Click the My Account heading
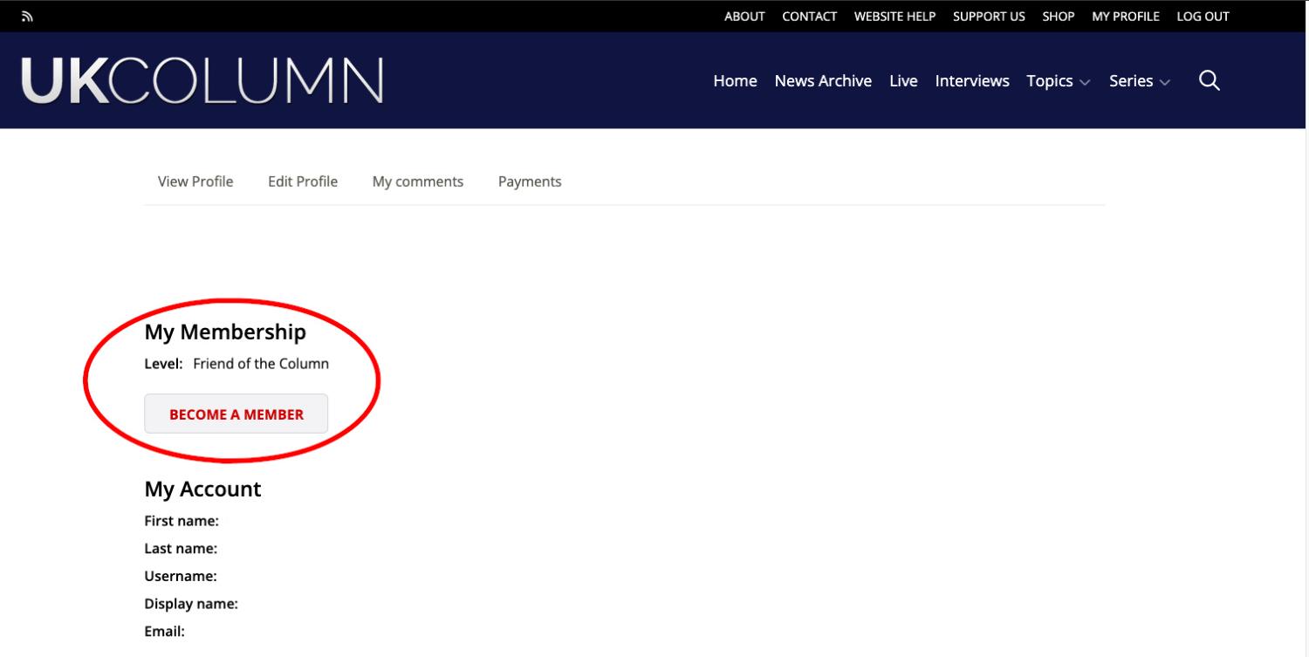 coord(202,489)
